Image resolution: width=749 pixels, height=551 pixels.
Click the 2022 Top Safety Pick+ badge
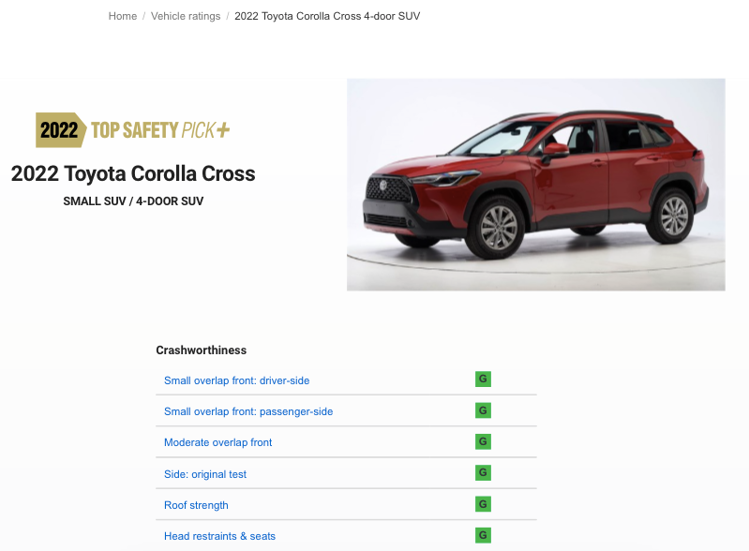pyautogui.click(x=133, y=130)
